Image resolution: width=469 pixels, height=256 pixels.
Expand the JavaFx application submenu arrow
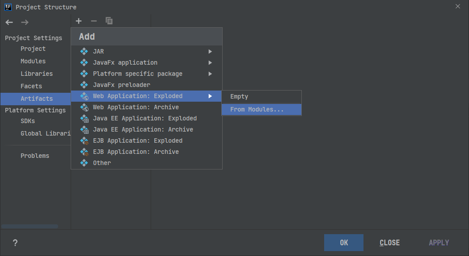[x=210, y=62]
